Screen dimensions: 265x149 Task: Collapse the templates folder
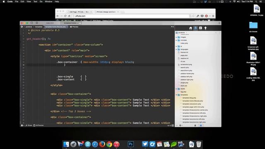[x=176, y=95]
